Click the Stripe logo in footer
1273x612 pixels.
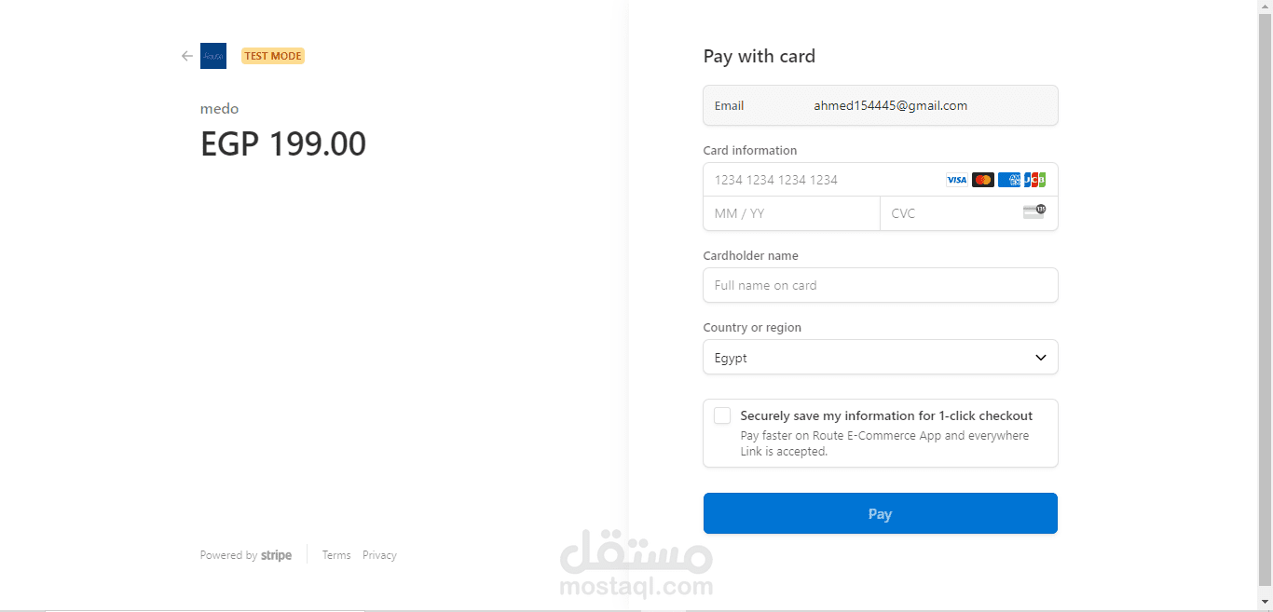[276, 555]
